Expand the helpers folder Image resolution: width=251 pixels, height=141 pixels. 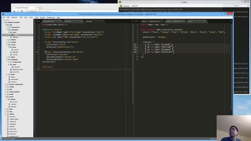click(x=7, y=40)
